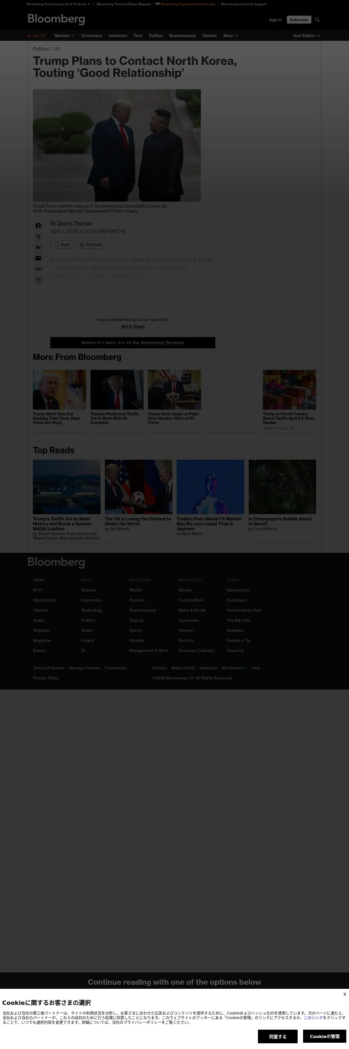Open Trump Vents Anger at Putin story
349x1049 pixels.
pos(173,418)
